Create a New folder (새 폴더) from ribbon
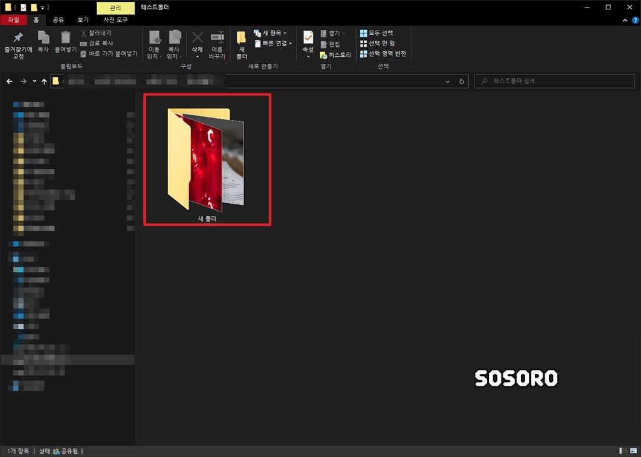 point(242,45)
